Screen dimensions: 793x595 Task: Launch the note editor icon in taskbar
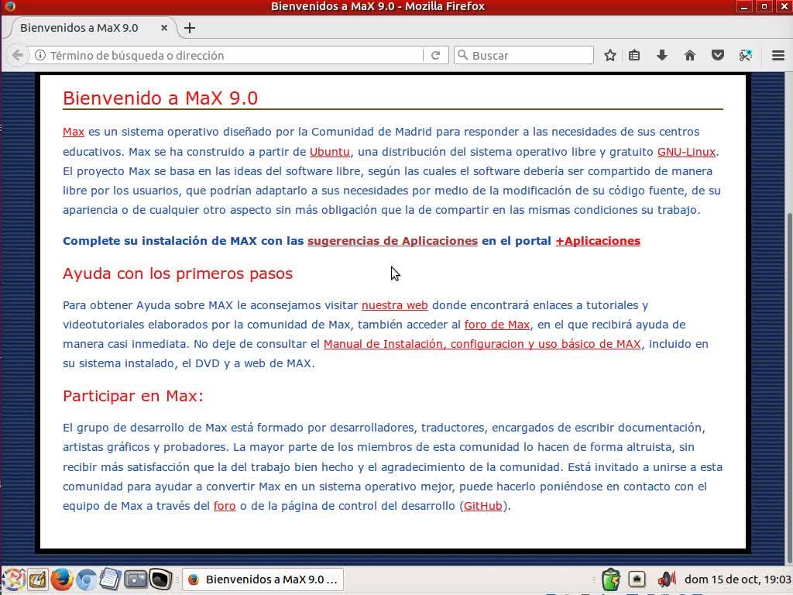pyautogui.click(x=37, y=580)
